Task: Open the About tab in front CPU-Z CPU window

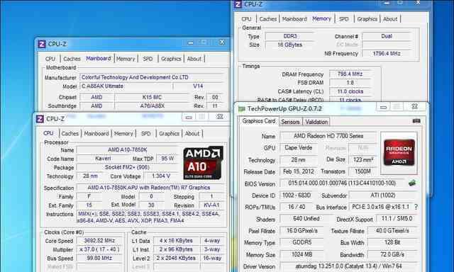Action: (x=192, y=134)
